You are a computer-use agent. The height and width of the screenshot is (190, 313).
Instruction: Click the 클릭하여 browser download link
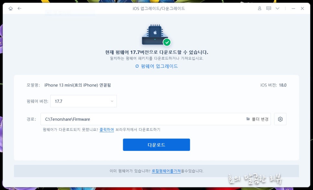(x=106, y=129)
